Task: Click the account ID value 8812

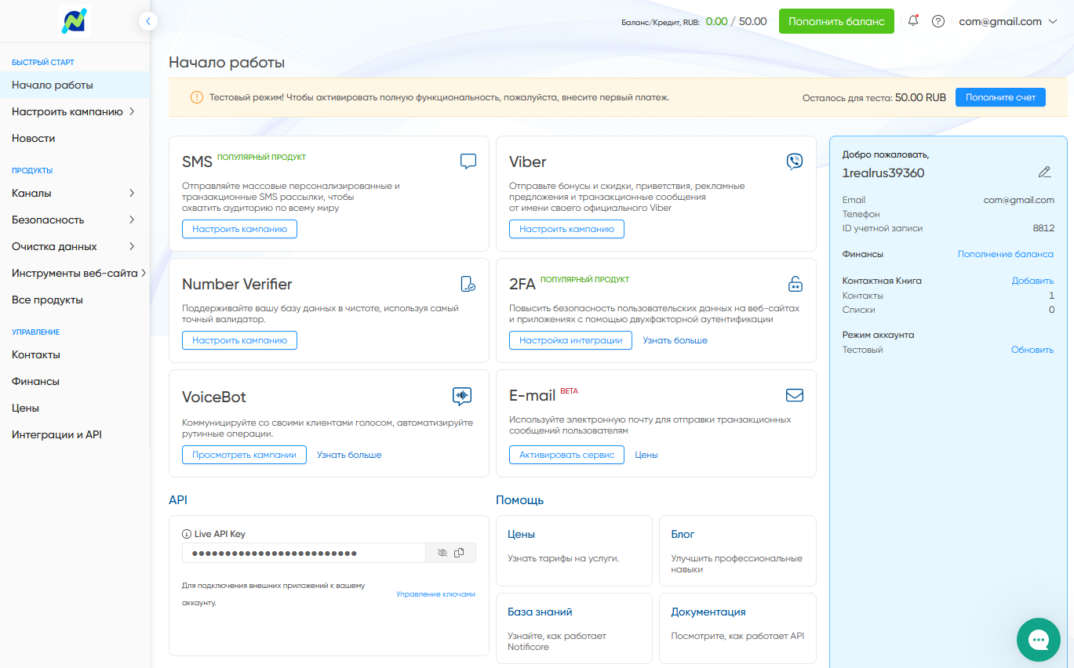Action: [x=1043, y=228]
